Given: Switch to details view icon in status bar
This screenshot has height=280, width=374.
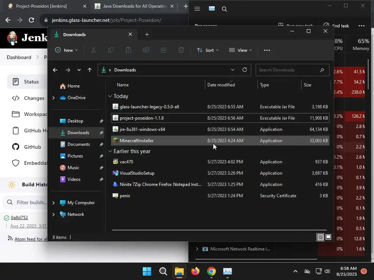Looking at the screenshot, I should click(x=320, y=237).
